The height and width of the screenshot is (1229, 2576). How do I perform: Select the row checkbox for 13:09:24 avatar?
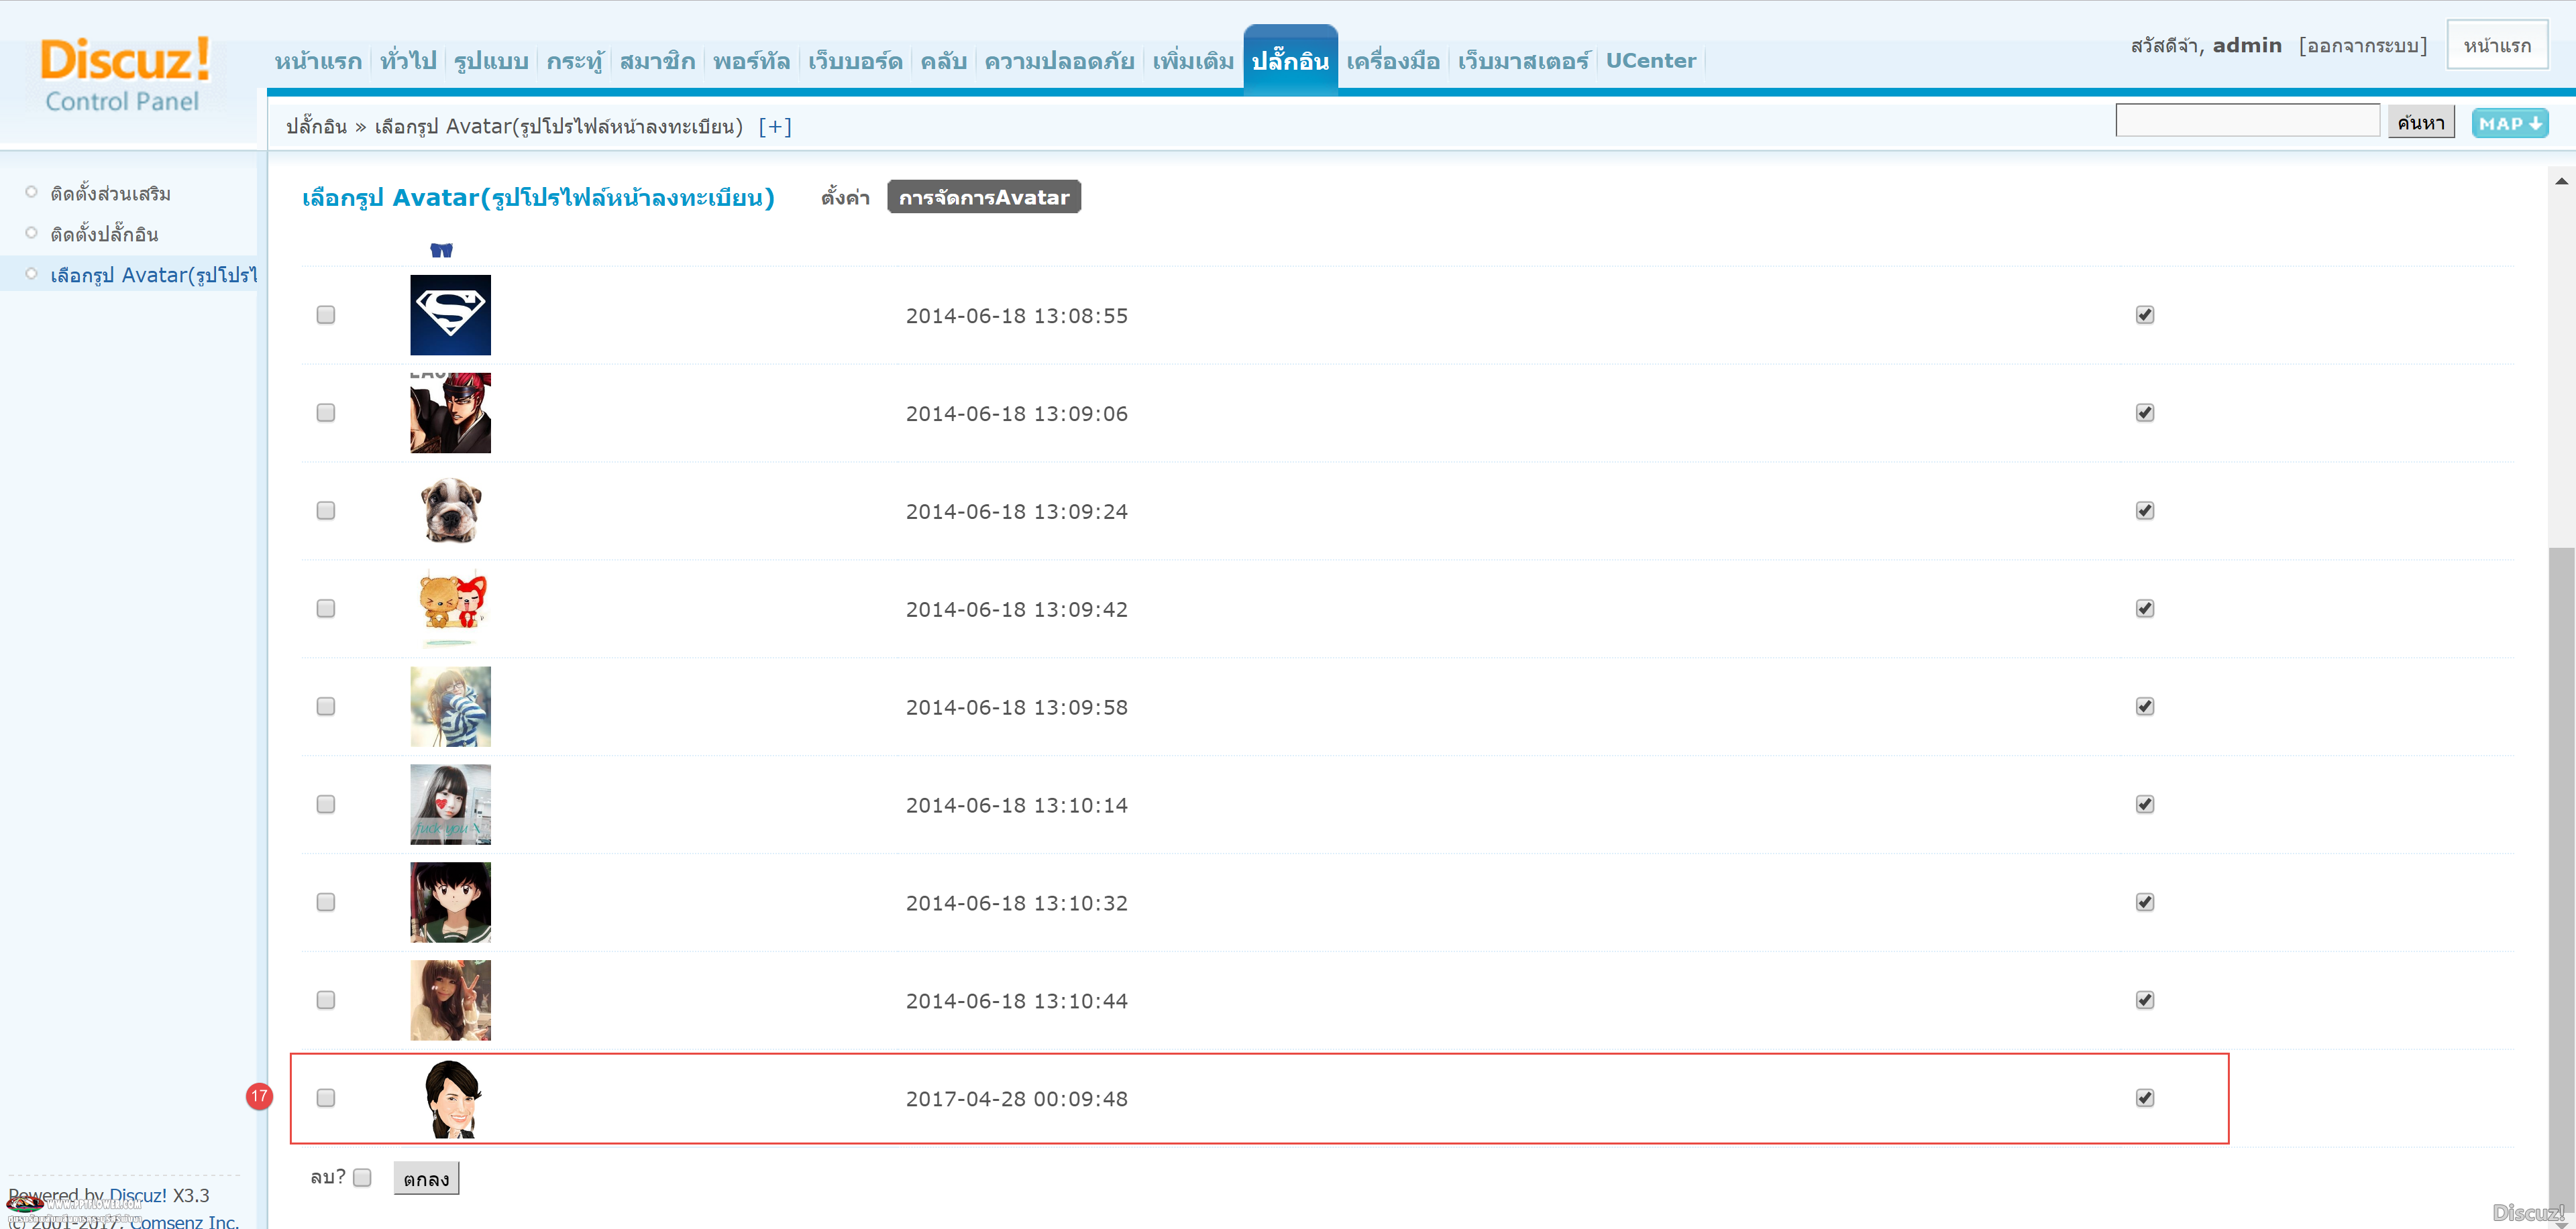pyautogui.click(x=325, y=511)
